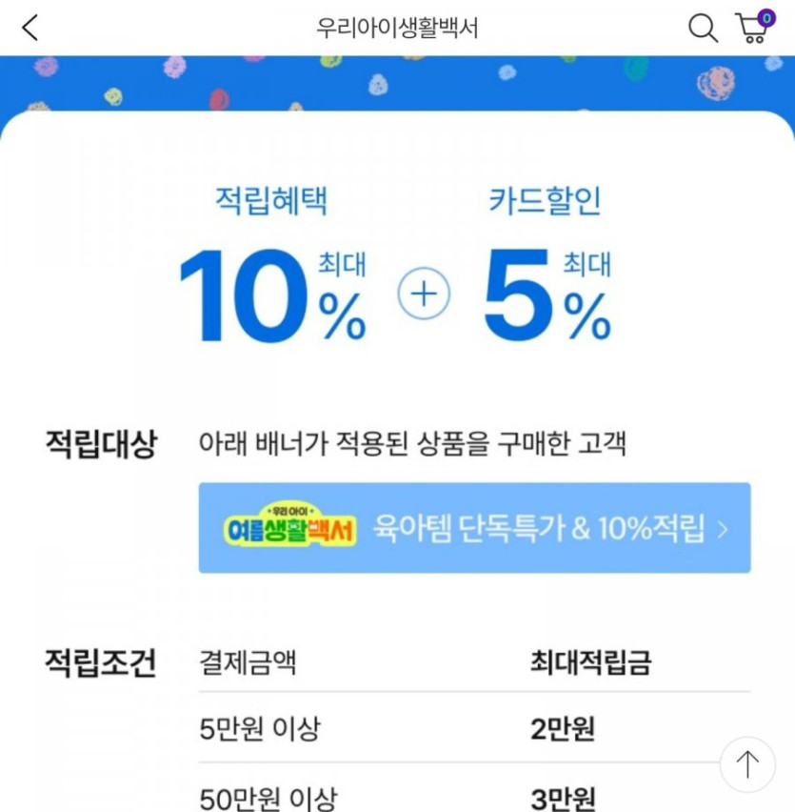Tap the cart item count badge
The height and width of the screenshot is (812, 795).
tap(766, 17)
